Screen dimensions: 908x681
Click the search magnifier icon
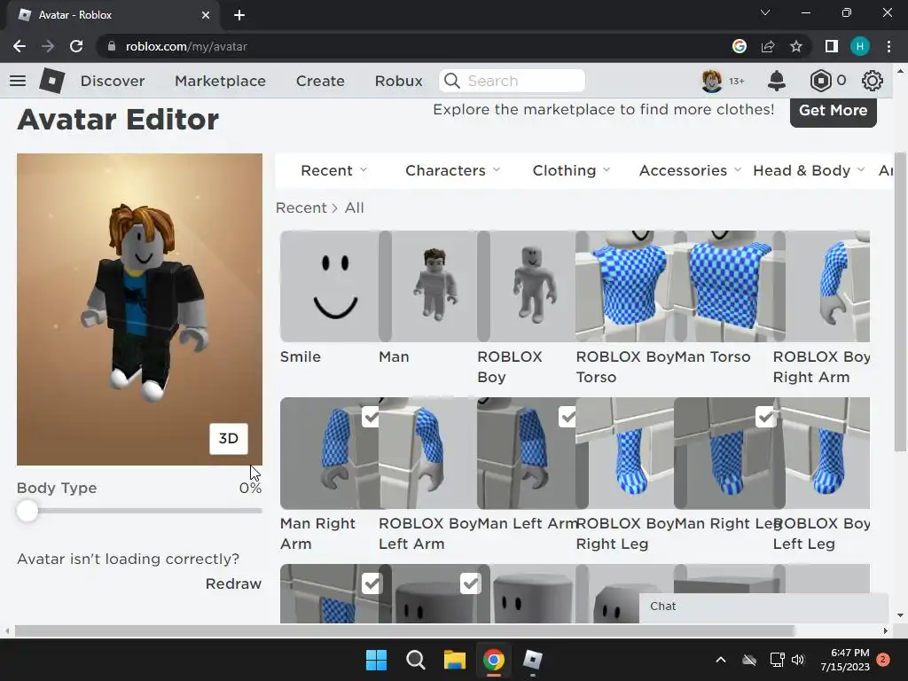point(451,81)
